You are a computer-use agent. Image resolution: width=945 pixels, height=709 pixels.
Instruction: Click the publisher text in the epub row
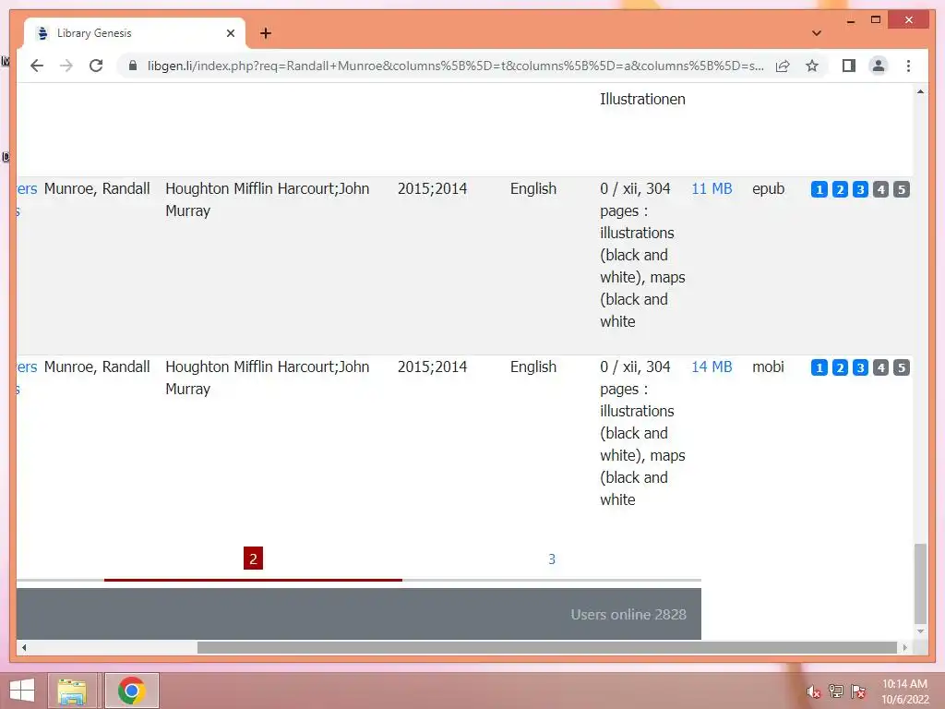267,199
